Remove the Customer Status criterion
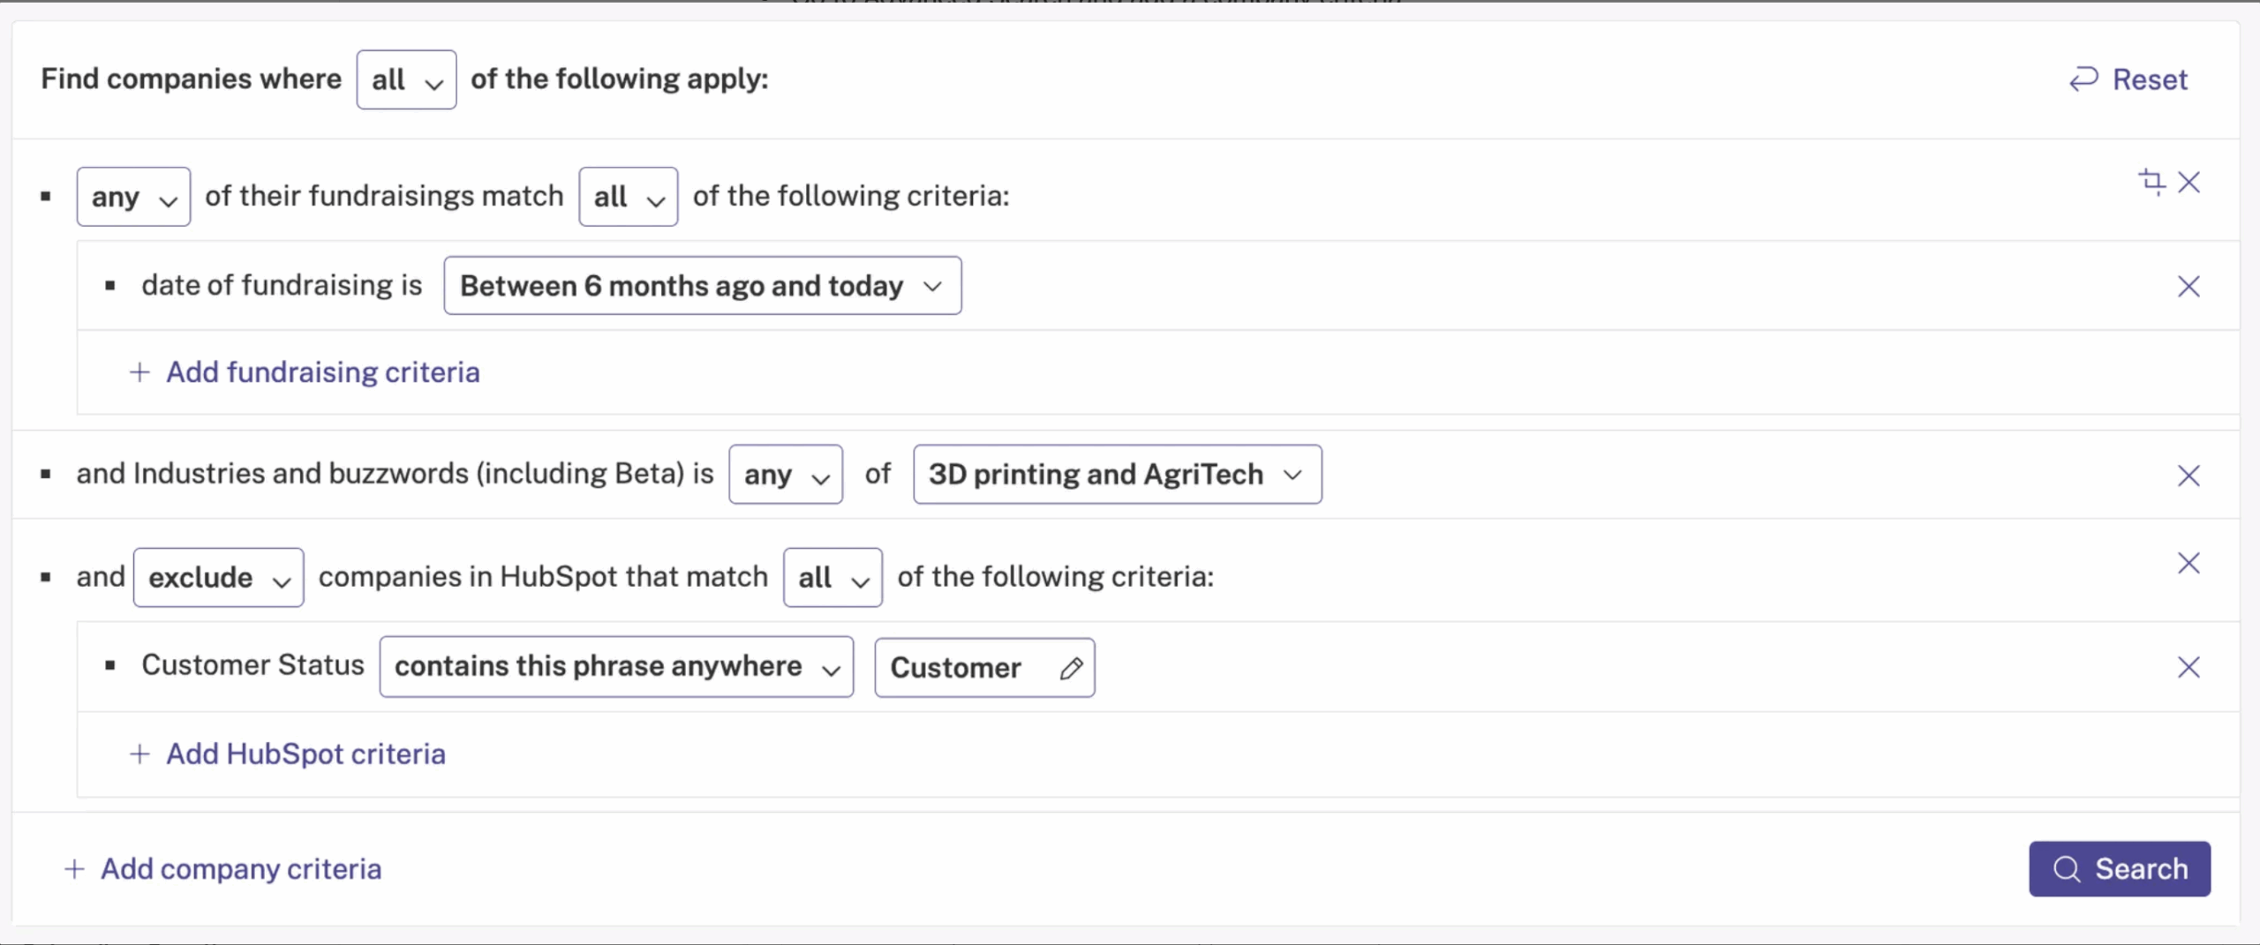The height and width of the screenshot is (945, 2260). pos(2188,668)
